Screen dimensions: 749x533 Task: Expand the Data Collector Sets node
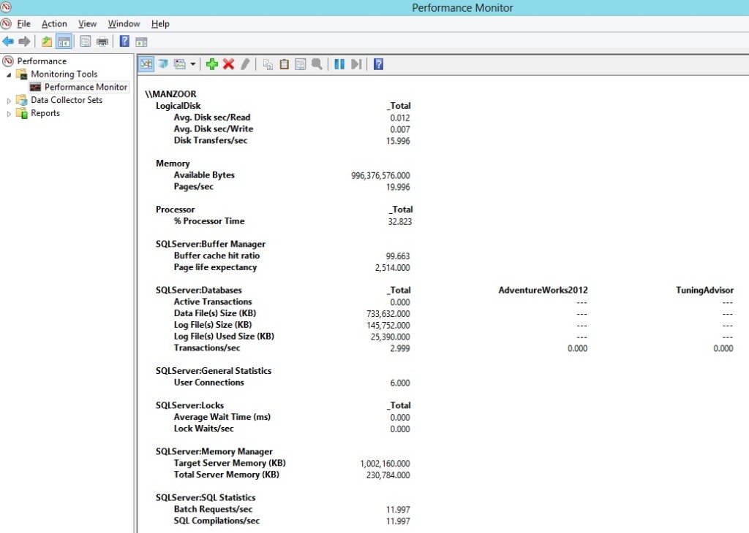click(x=9, y=101)
